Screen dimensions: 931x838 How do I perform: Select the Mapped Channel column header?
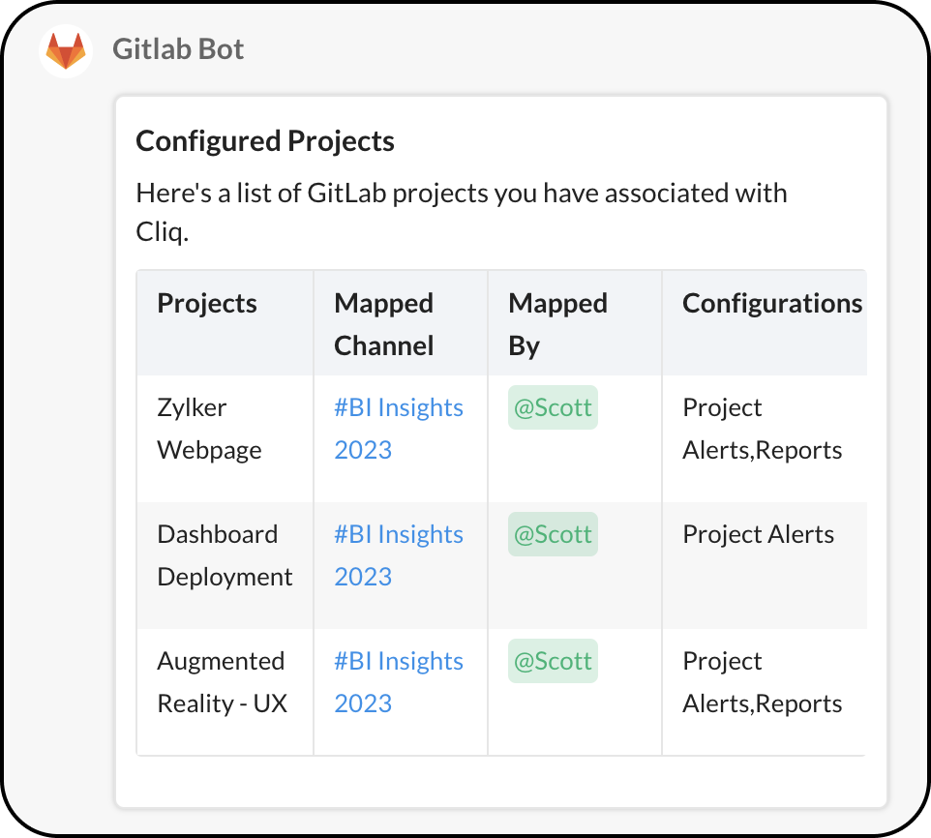383,324
